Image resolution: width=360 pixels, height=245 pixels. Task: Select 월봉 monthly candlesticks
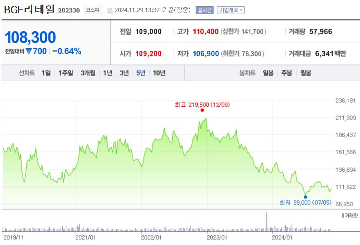pos(306,72)
